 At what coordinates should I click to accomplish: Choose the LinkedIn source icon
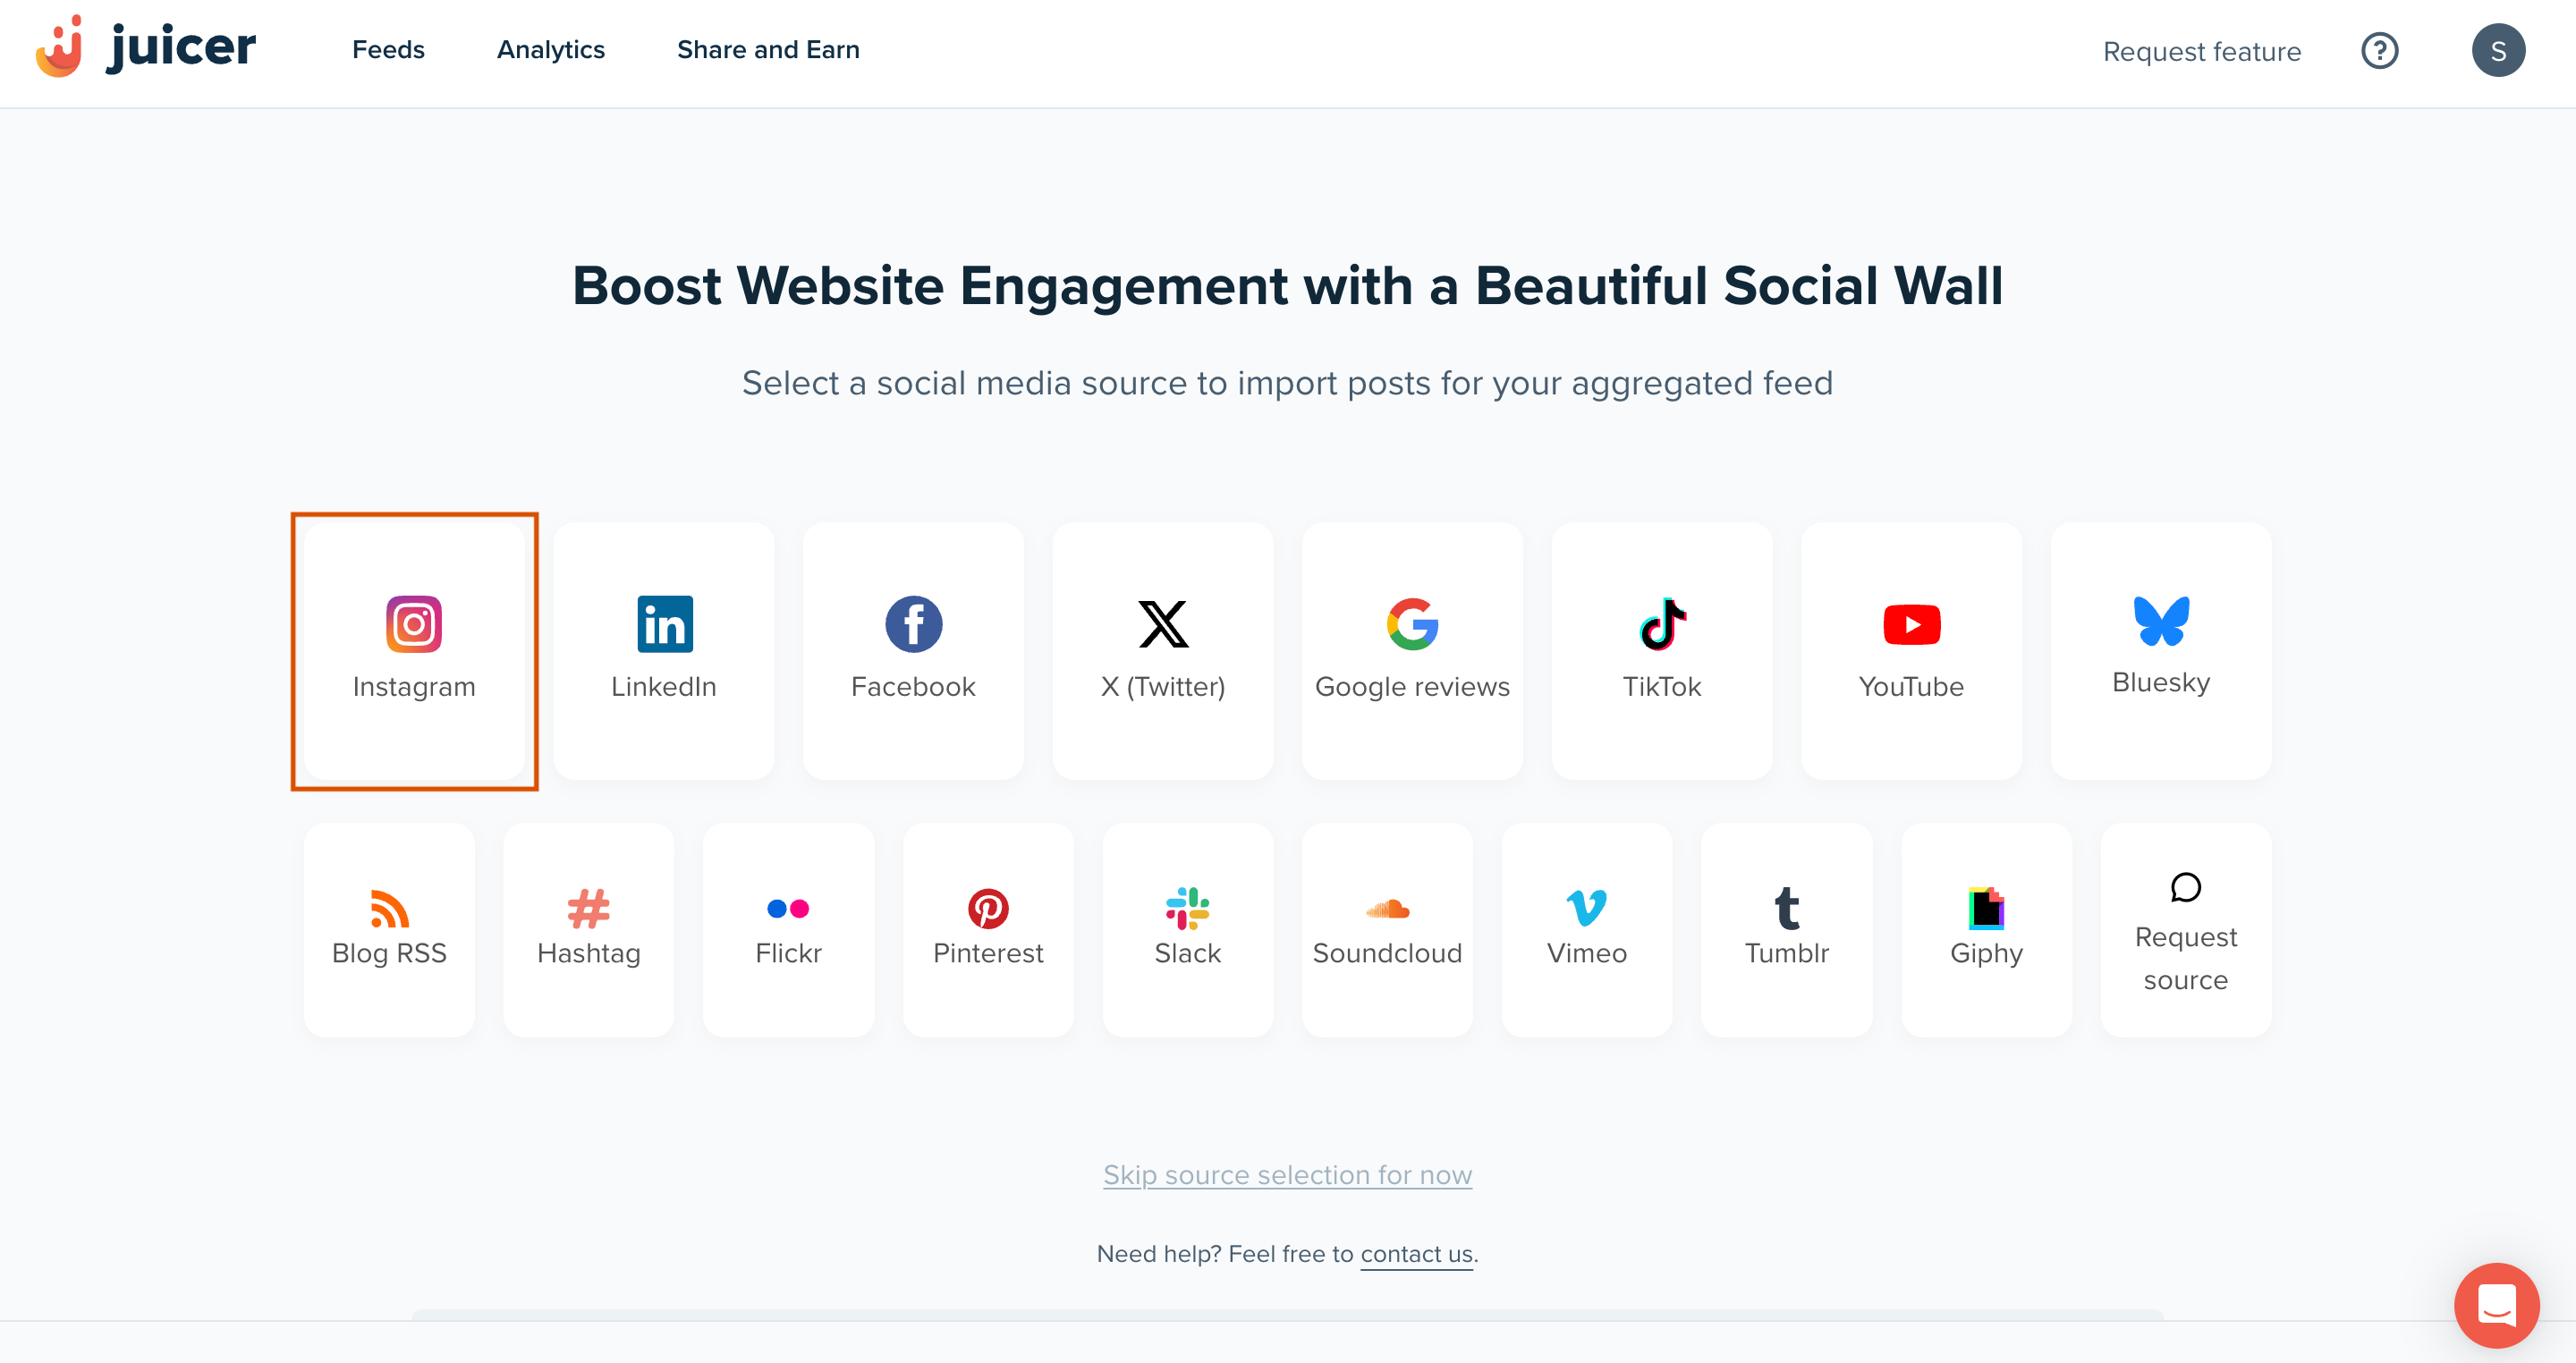pos(664,624)
